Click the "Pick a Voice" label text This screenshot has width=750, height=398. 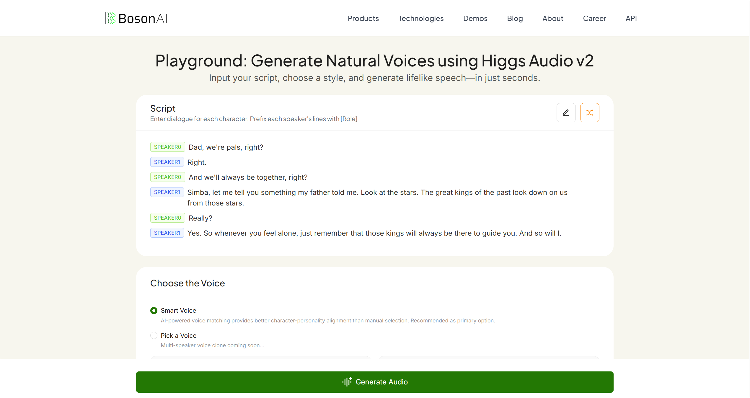coord(178,336)
